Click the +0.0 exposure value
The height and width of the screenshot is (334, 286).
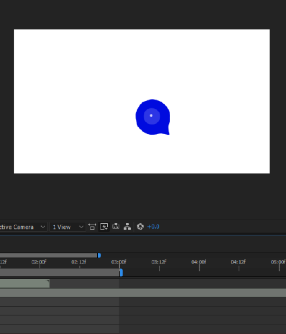pos(153,227)
